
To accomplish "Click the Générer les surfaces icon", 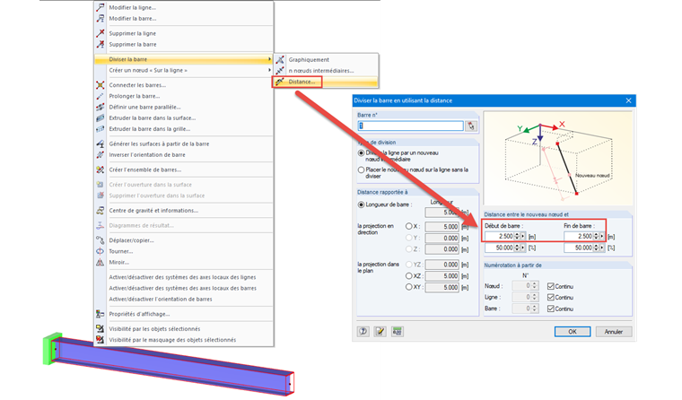I will click(x=101, y=143).
